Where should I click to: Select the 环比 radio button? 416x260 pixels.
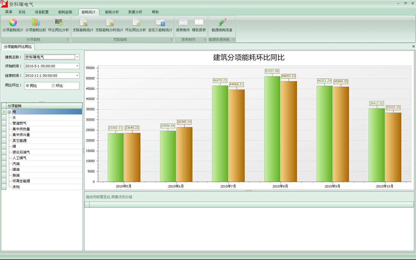point(53,86)
